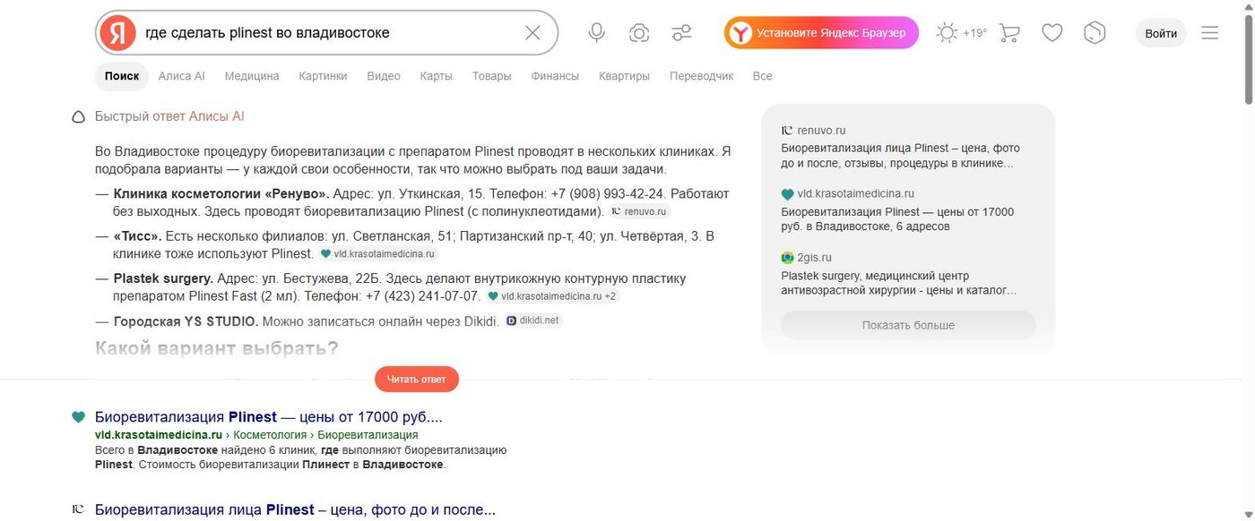Open the Биоревитализация Plinest цены result link
This screenshot has height=521, width=1255.
tap(269, 416)
